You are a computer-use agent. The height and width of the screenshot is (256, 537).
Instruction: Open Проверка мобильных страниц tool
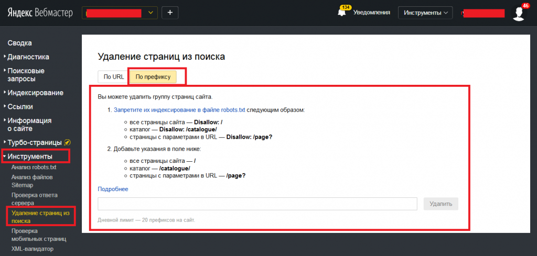point(39,235)
